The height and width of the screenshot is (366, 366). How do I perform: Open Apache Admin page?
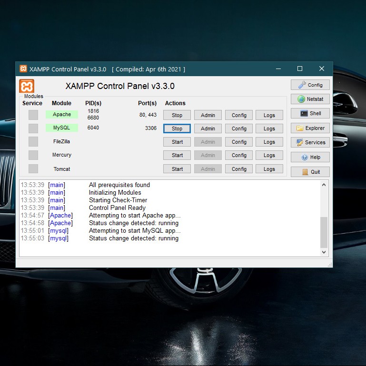coord(208,115)
